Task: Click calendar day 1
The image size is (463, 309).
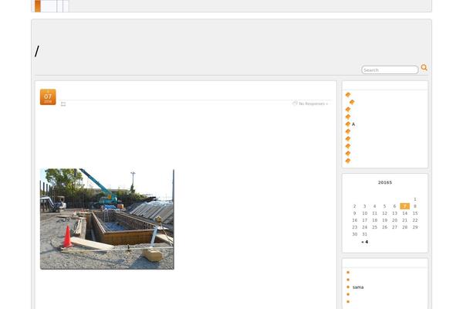Action: coord(415,199)
